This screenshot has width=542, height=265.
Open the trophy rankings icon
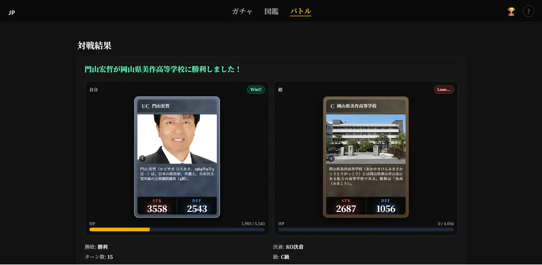(x=511, y=12)
